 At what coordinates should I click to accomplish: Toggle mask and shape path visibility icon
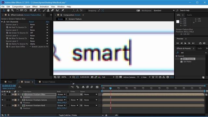tap(77, 77)
